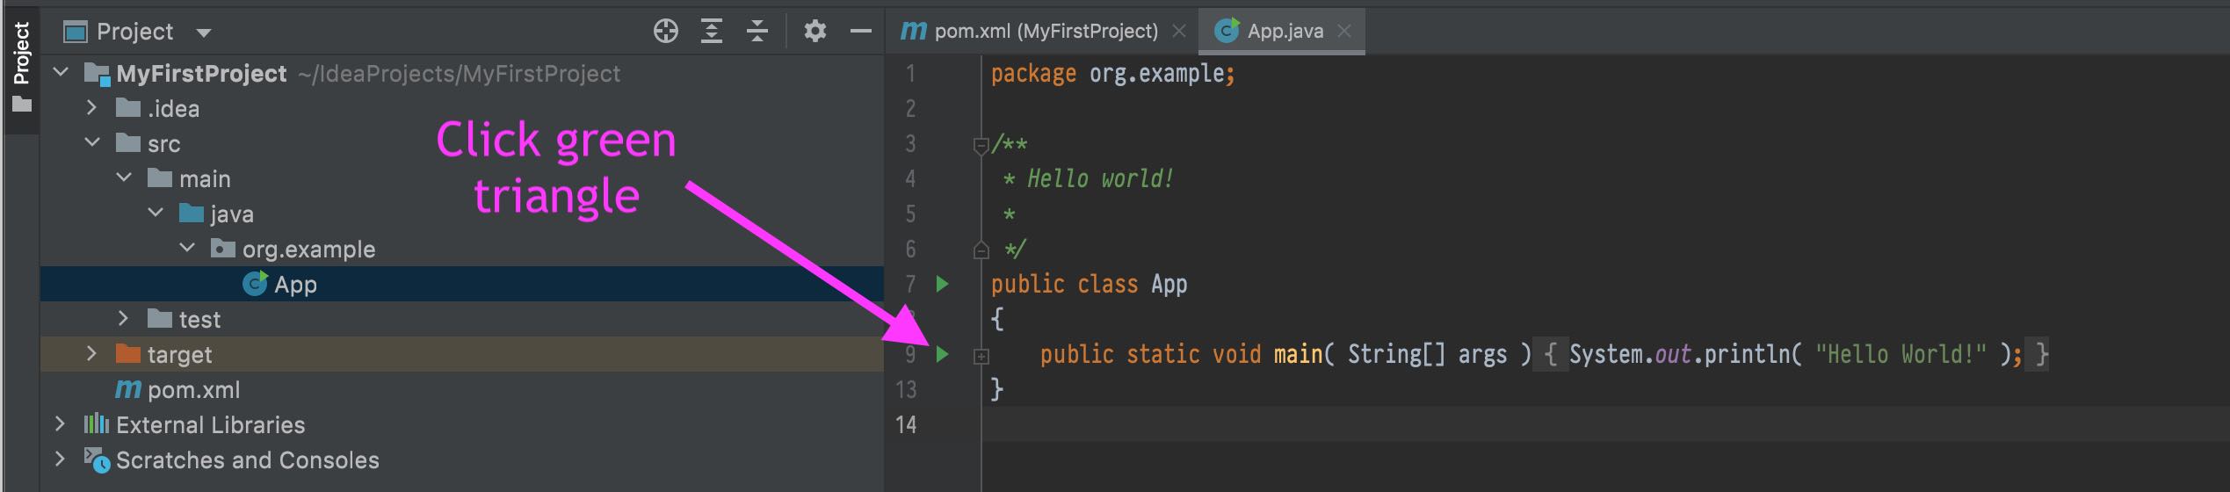Screen dimensions: 2230x492
Task: Click the java source folder icon
Action: (192, 213)
